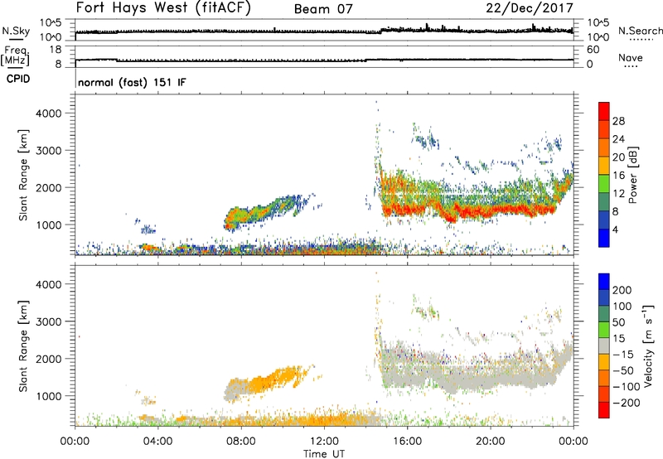The height and width of the screenshot is (459, 663).
Task: Click the '-15' label on velocity colorbar
Action: pos(623,355)
